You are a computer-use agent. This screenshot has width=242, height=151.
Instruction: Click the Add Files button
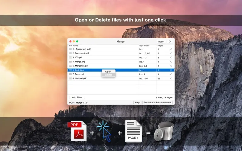77,98
